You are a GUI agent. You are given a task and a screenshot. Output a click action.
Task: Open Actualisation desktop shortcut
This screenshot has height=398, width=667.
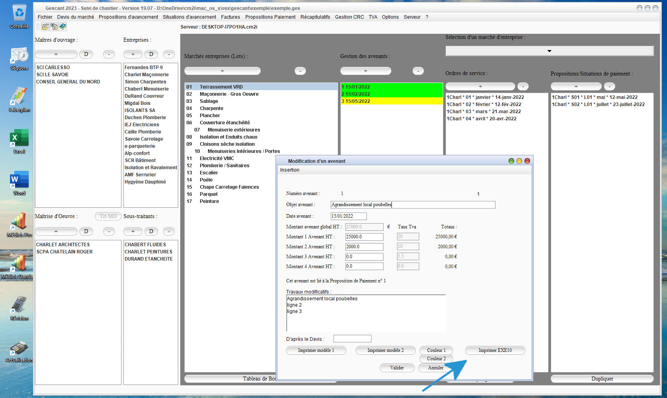coord(19,350)
